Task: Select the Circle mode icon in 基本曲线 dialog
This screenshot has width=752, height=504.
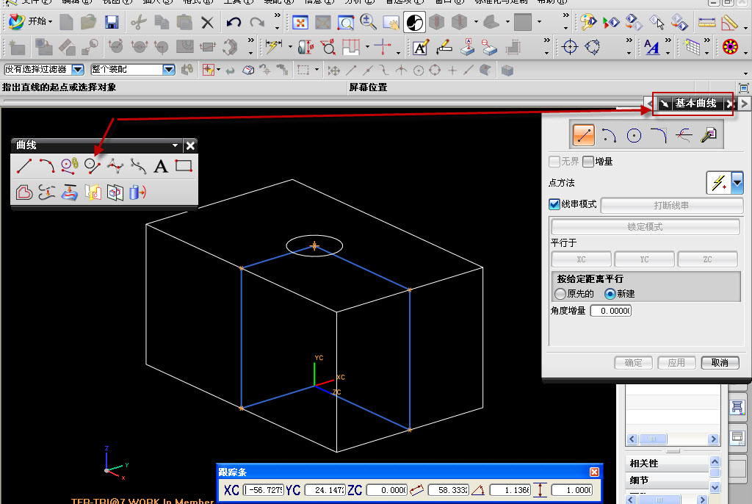Action: pyautogui.click(x=634, y=136)
